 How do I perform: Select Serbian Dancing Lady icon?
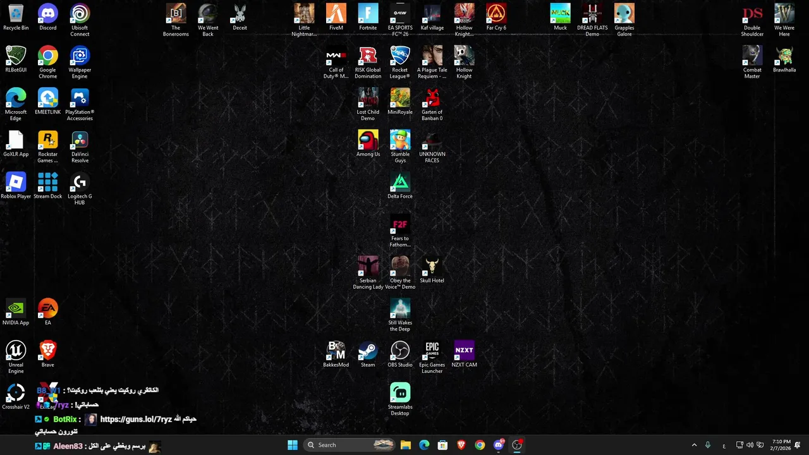(368, 273)
